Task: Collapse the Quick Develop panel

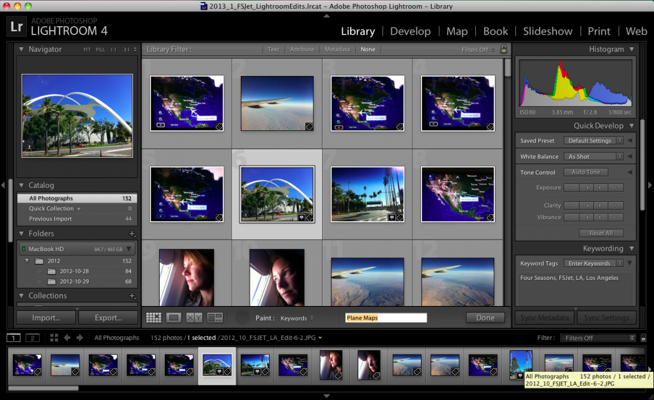Action: click(632, 125)
